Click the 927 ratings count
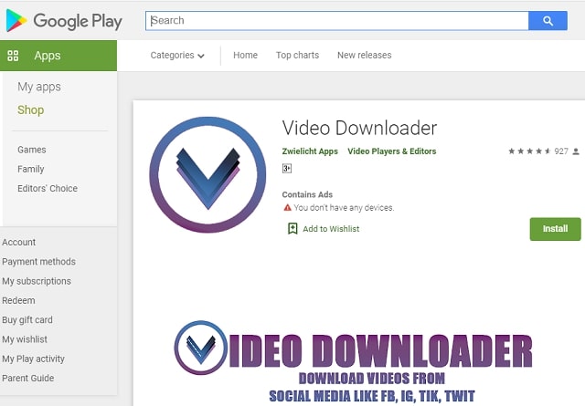This screenshot has width=585, height=406. pos(561,151)
